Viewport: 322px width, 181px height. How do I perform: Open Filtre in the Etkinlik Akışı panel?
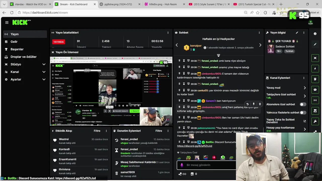point(97,131)
